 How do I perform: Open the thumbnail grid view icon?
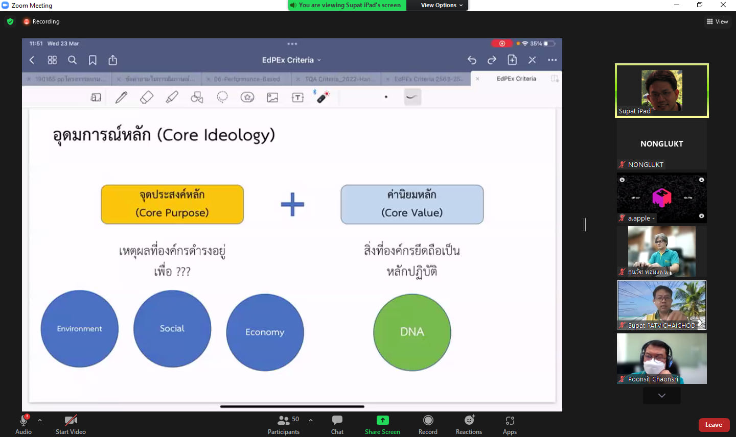coord(52,60)
